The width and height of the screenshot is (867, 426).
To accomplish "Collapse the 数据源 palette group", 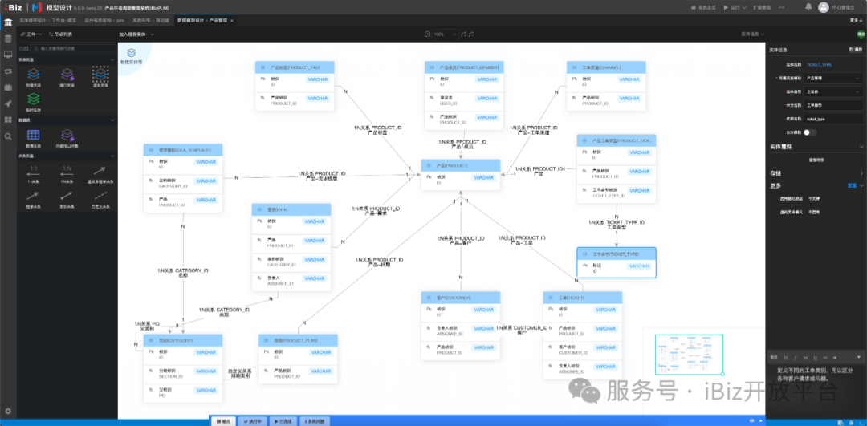I will 112,120.
